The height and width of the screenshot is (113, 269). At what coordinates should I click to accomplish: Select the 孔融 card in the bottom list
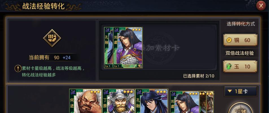[x=152, y=101]
